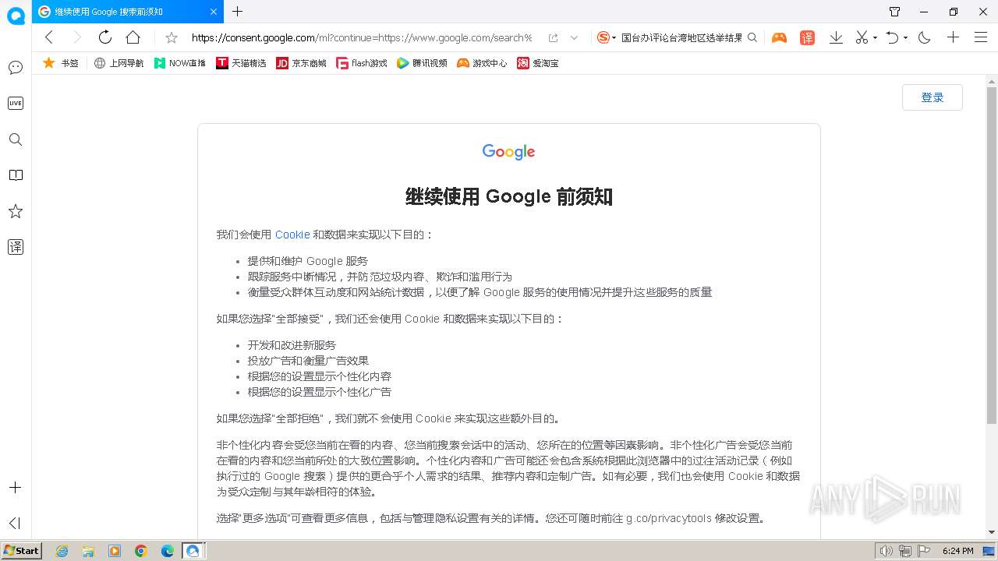Open the NOW直播 bookmark
Screen dimensions: 998x561
click(x=180, y=63)
